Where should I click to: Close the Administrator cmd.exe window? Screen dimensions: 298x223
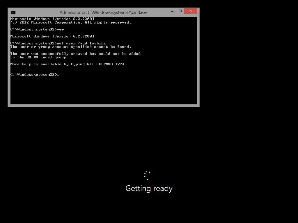[x=190, y=11]
